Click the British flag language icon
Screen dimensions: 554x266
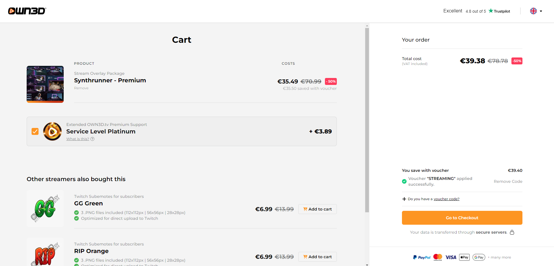533,11
